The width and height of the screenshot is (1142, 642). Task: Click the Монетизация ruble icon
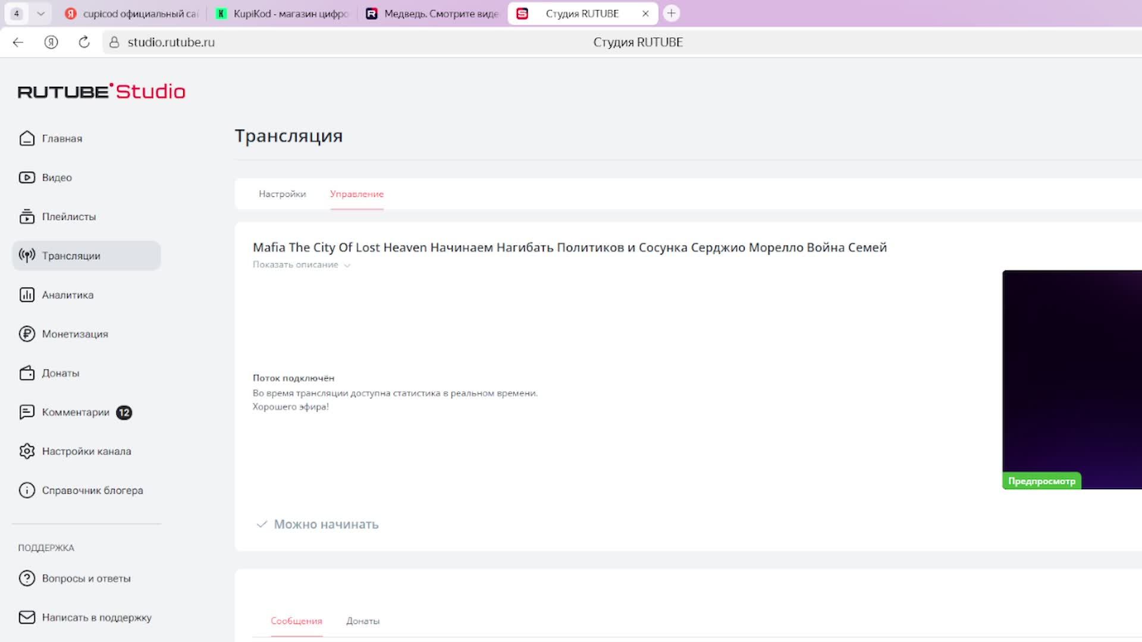click(x=27, y=334)
